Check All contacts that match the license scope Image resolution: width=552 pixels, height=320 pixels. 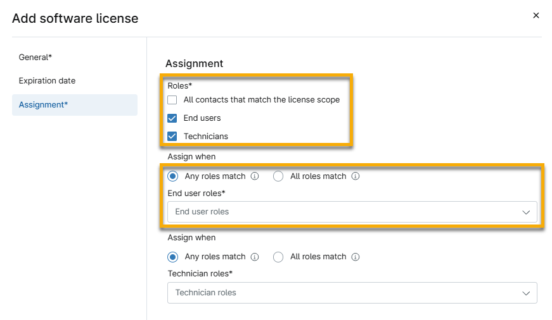point(172,100)
